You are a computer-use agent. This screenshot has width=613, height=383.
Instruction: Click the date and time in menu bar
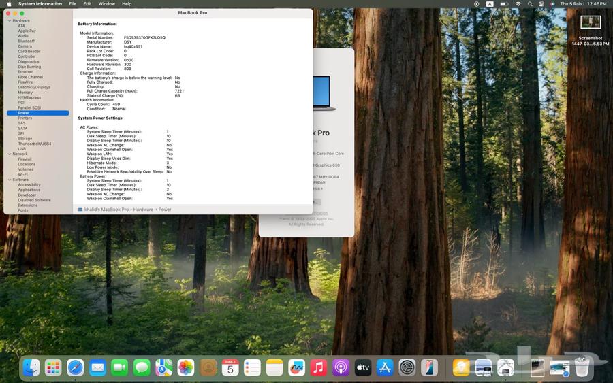click(583, 4)
